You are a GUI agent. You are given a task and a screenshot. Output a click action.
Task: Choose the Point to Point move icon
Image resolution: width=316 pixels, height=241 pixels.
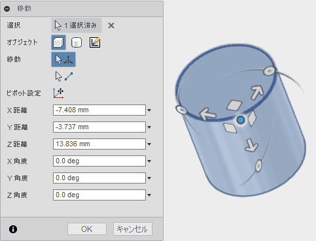click(63, 76)
